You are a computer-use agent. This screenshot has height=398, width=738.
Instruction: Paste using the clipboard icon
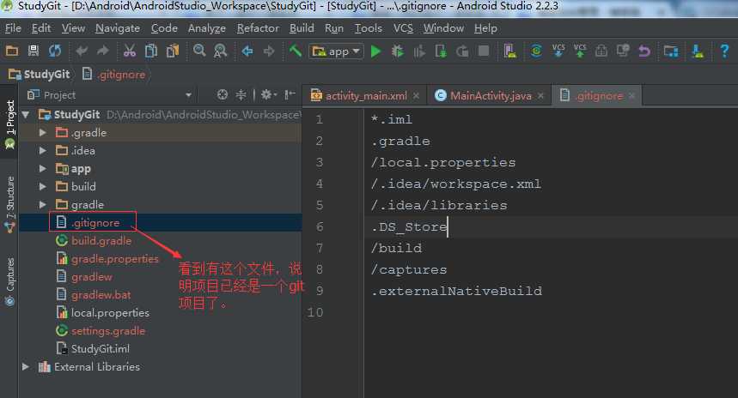click(x=173, y=51)
